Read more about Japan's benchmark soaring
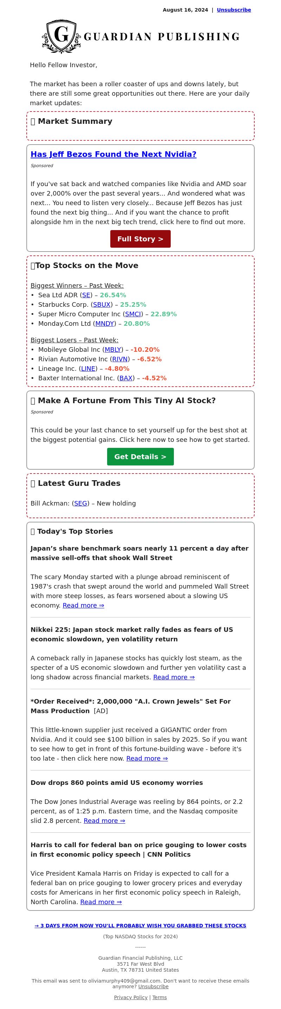 (83, 605)
